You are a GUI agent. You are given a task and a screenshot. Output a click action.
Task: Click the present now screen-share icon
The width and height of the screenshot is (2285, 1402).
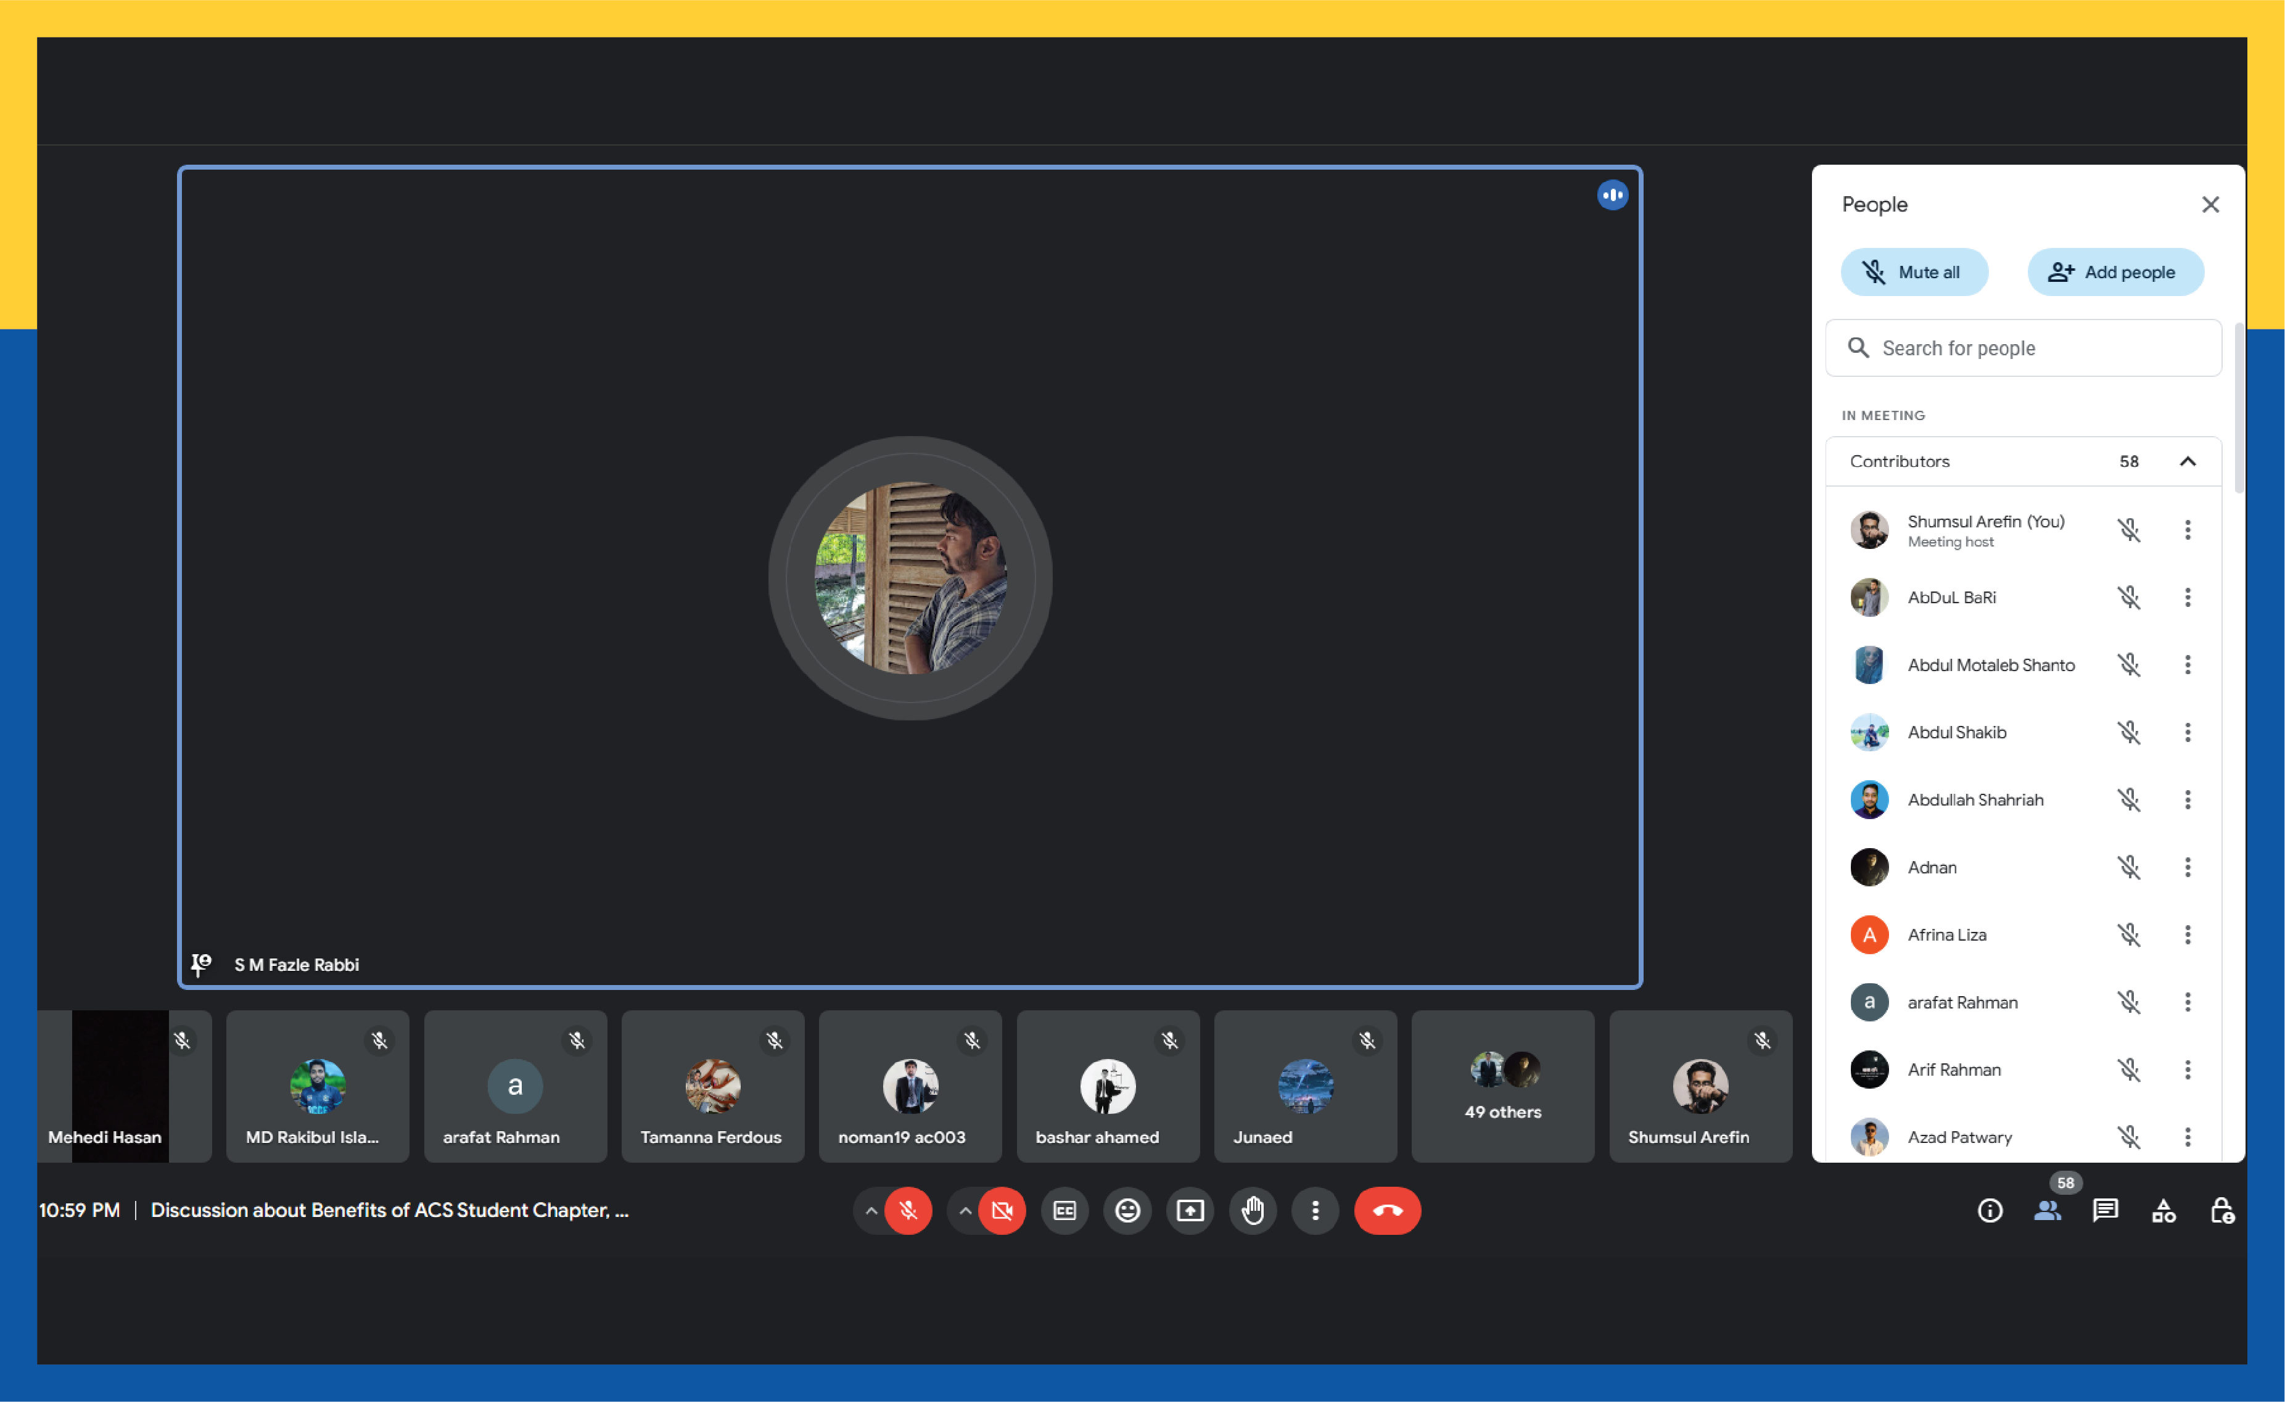[x=1190, y=1211]
